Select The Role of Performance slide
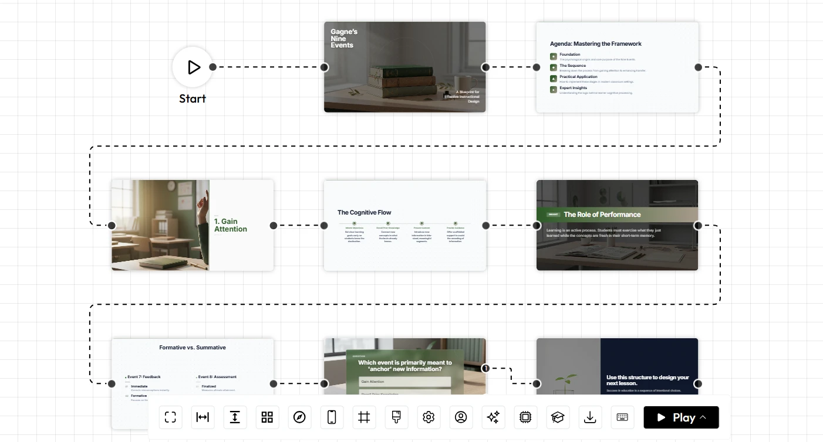The image size is (823, 442). (x=618, y=225)
